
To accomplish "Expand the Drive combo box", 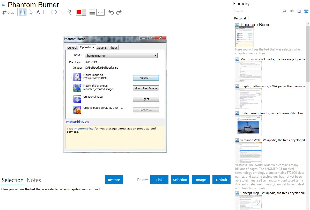I will click(x=121, y=56).
